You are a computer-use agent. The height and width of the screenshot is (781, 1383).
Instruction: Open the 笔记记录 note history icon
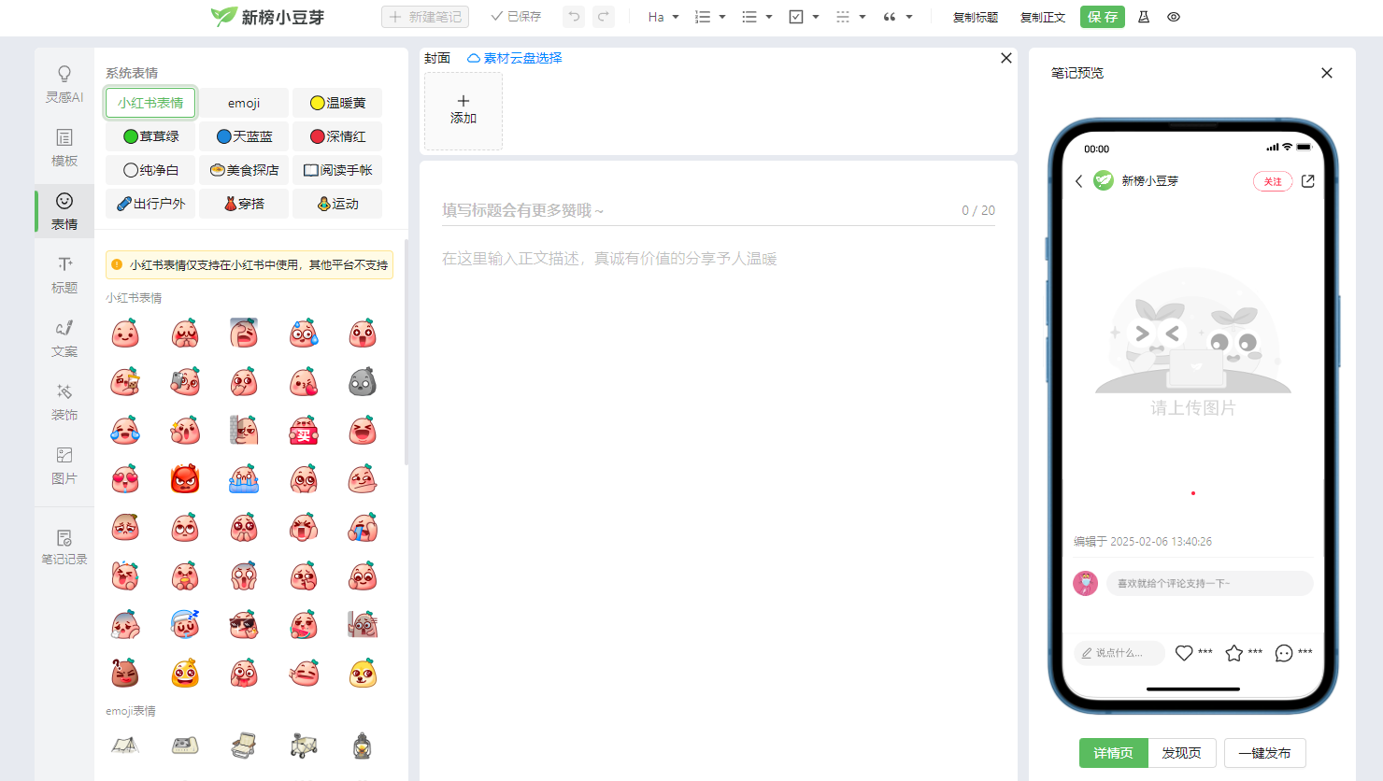click(x=64, y=547)
